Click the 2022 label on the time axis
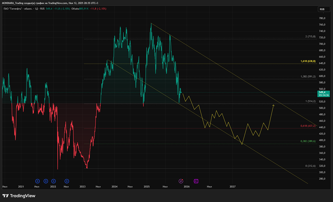This screenshot has height=202, width=333. pos(53,186)
